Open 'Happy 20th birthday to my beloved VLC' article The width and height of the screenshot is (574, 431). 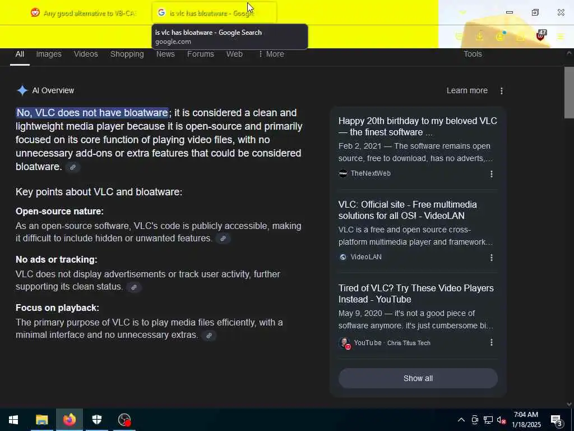[418, 126]
